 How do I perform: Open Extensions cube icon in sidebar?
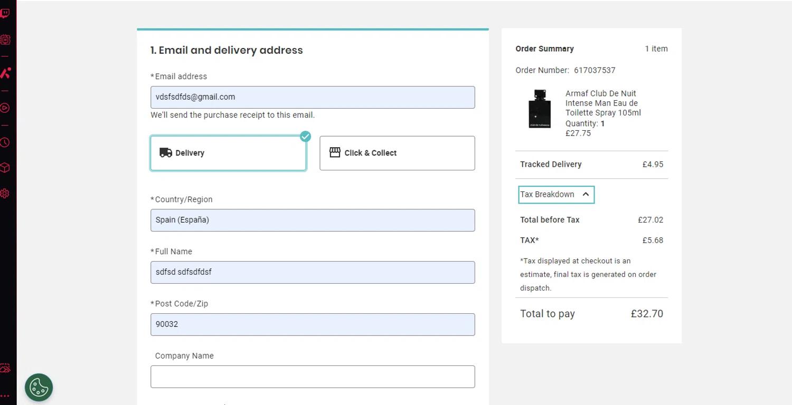5,168
